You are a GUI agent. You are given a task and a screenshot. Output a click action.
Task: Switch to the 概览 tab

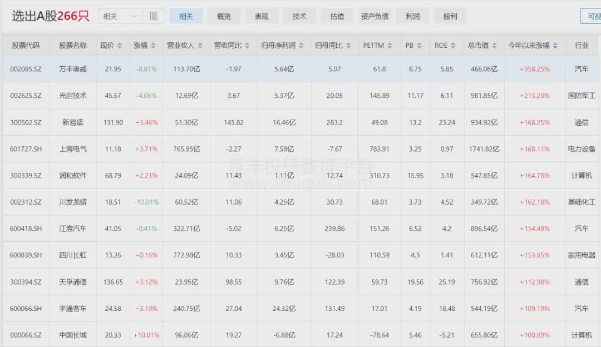pyautogui.click(x=224, y=16)
